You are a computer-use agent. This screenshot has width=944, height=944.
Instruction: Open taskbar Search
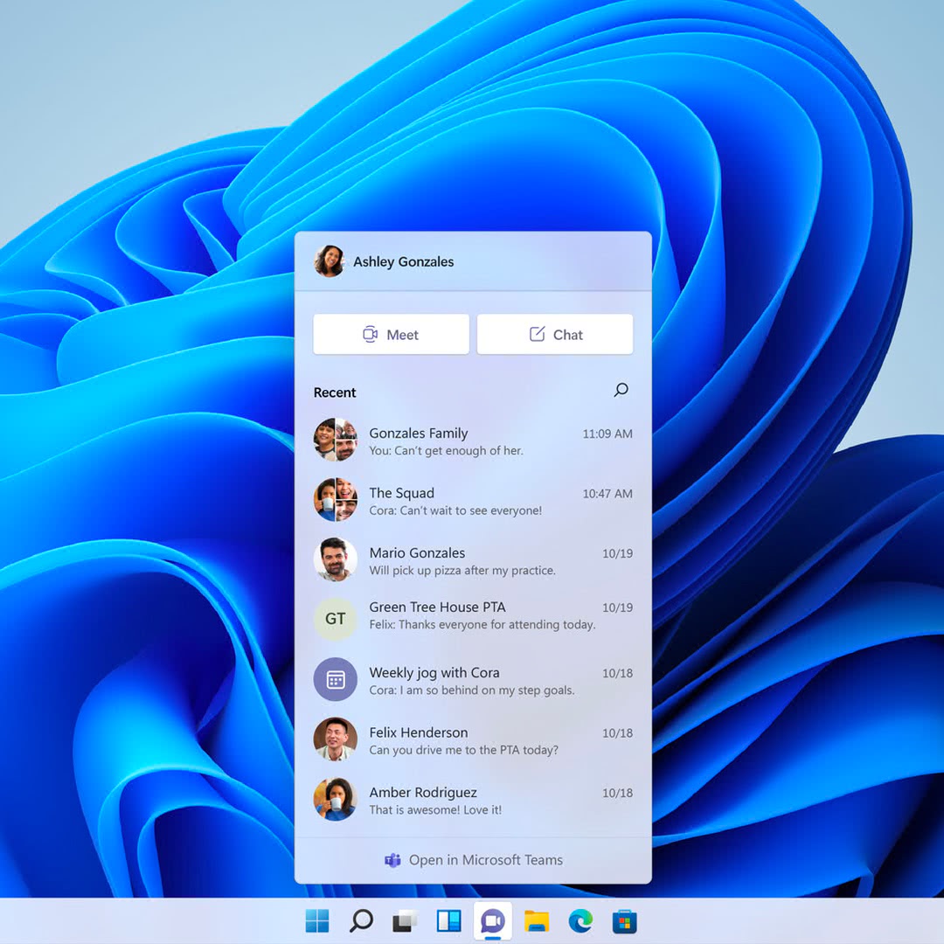361,920
